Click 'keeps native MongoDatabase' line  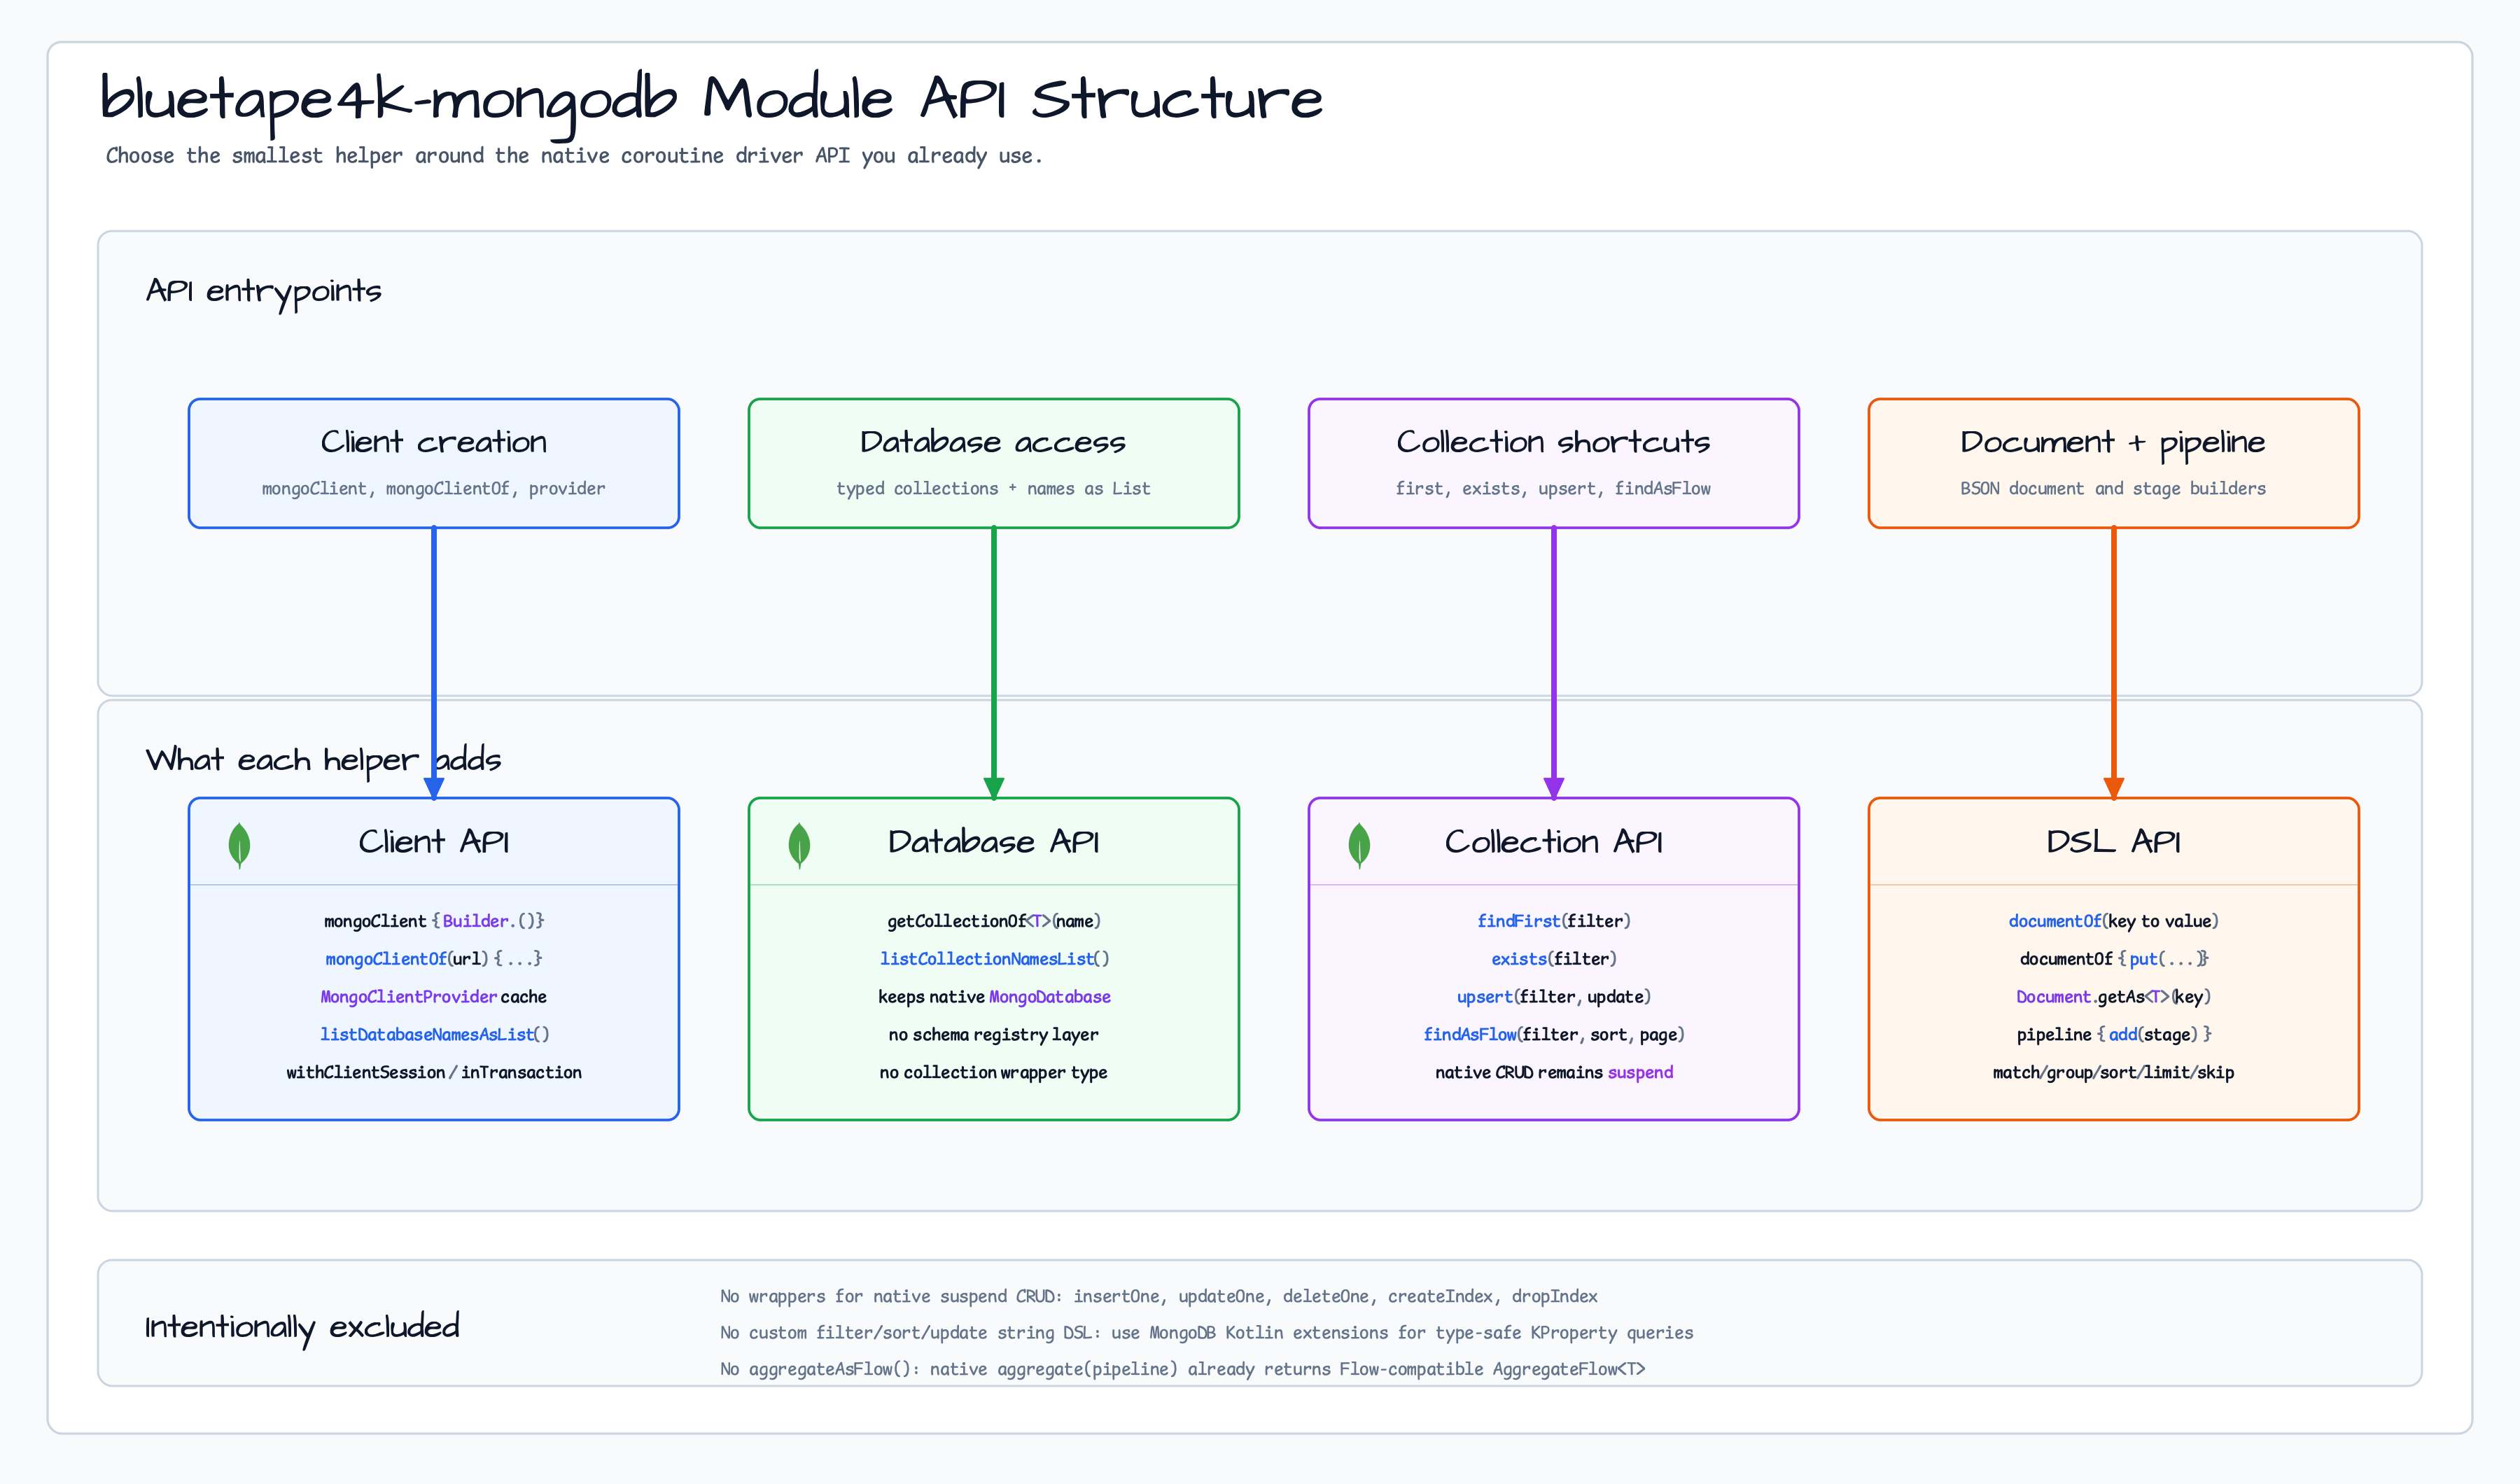(x=994, y=997)
